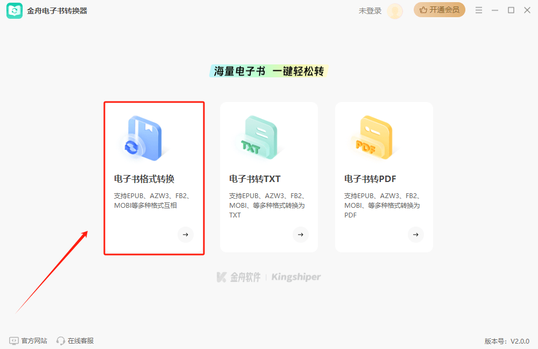Viewport: 538px width, 349px height.
Task: Click description text ending with 转换为 PDF
Action: click(383, 206)
